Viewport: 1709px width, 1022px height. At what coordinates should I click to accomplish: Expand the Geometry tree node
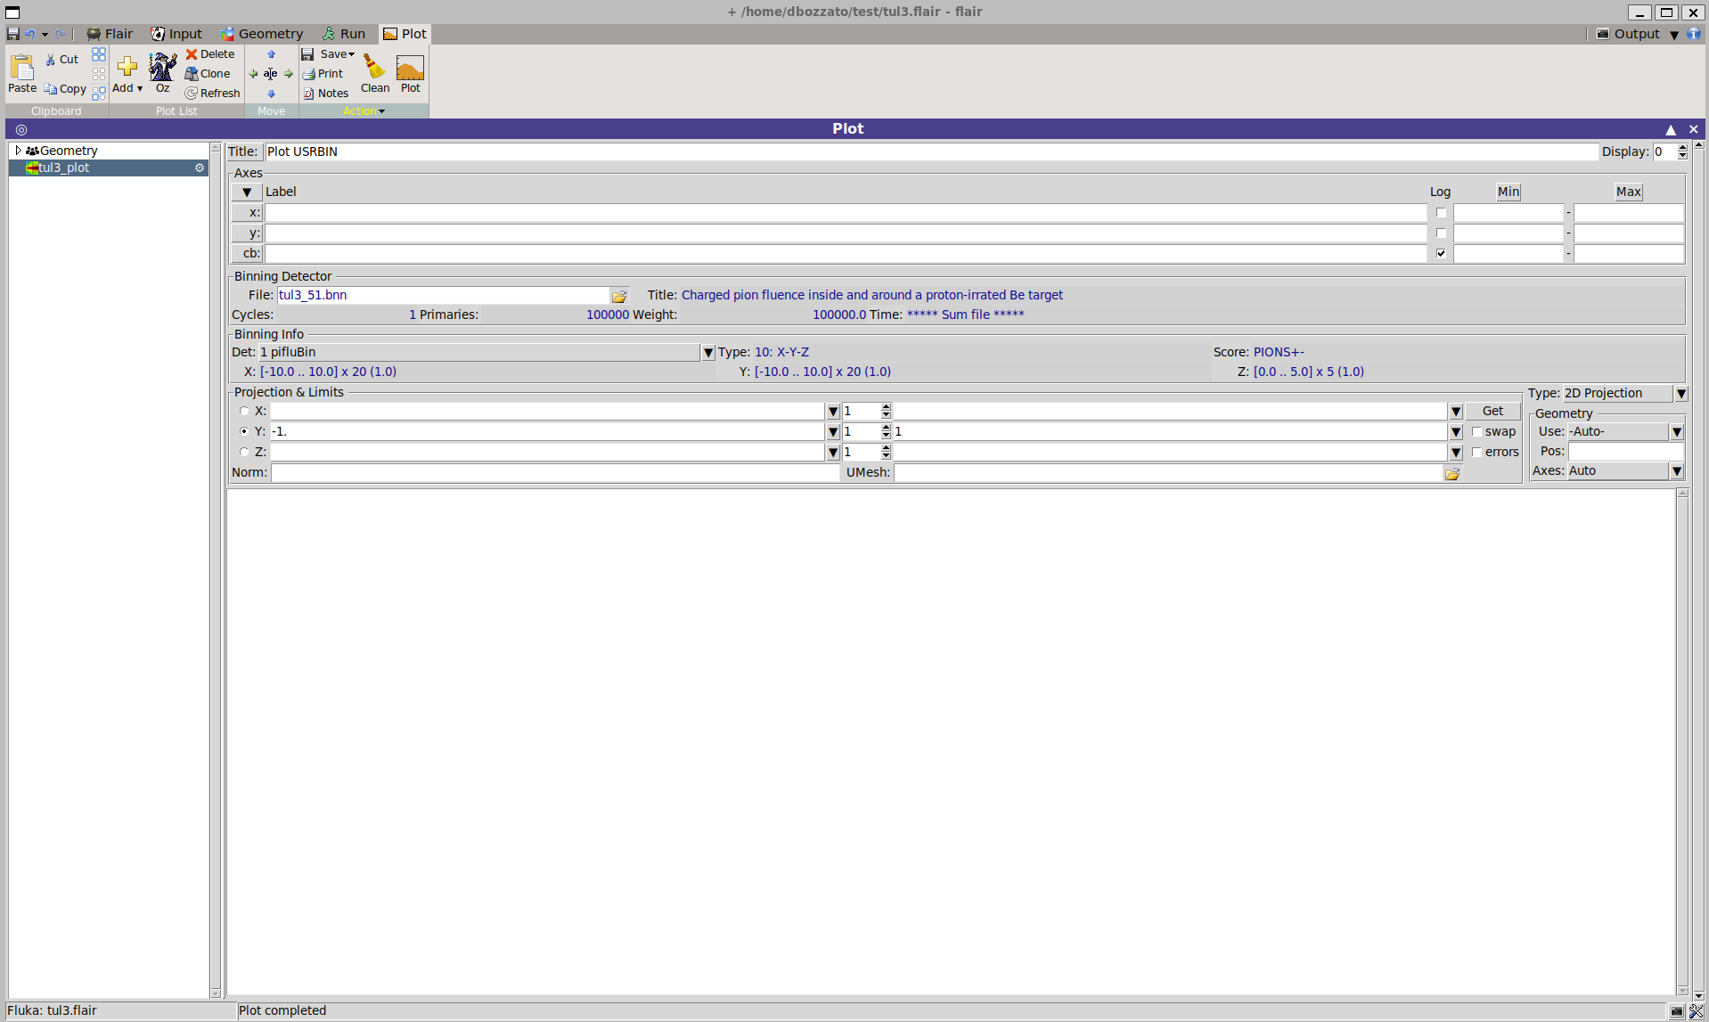click(18, 151)
